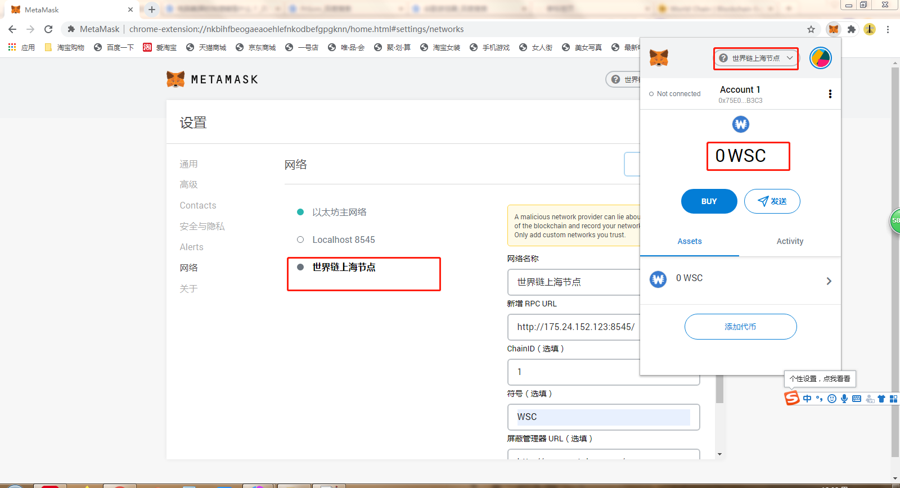The height and width of the screenshot is (488, 900).
Task: Click the 新增 RPC URL input field
Action: tap(574, 327)
